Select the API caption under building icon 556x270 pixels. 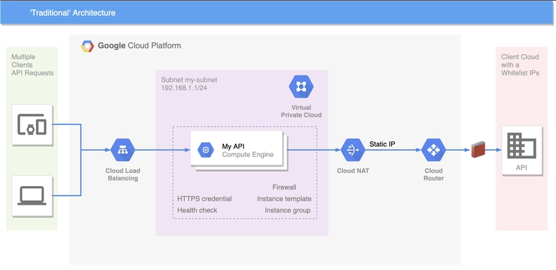pos(521,167)
